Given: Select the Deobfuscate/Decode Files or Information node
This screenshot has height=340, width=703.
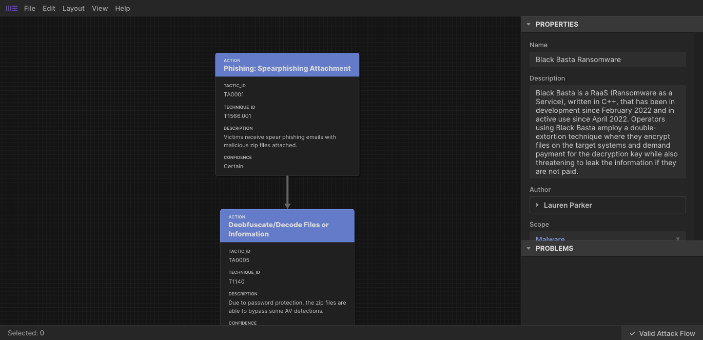Looking at the screenshot, I should [287, 225].
